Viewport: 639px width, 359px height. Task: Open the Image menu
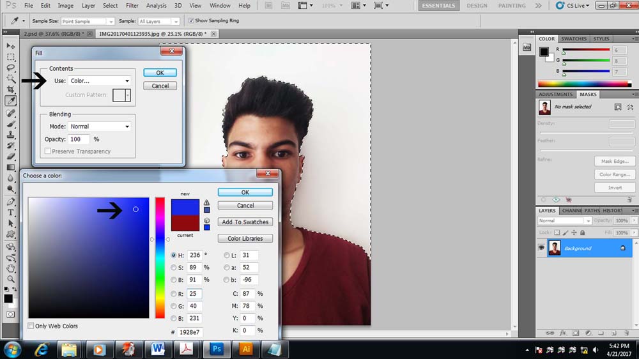pos(66,6)
